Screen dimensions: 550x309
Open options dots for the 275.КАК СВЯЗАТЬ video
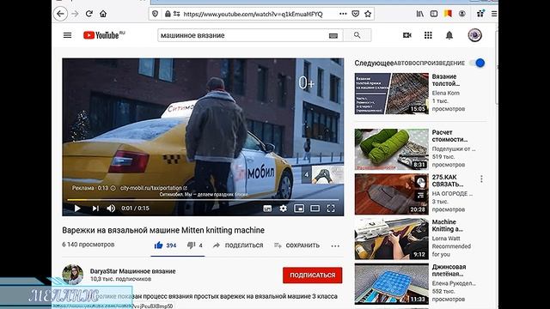[481, 179]
